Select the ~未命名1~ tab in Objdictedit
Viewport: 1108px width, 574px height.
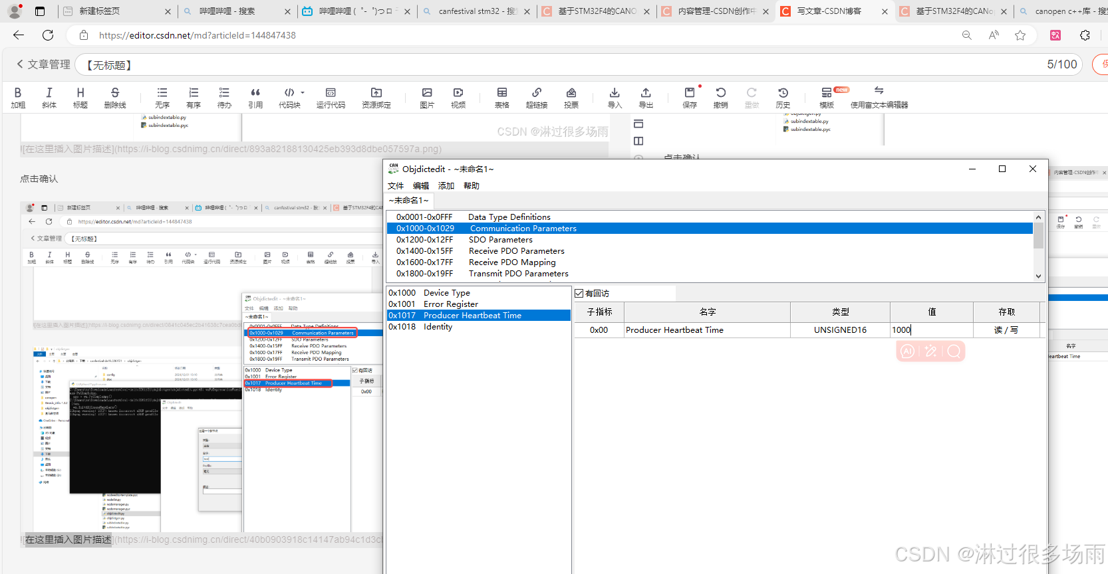point(409,201)
